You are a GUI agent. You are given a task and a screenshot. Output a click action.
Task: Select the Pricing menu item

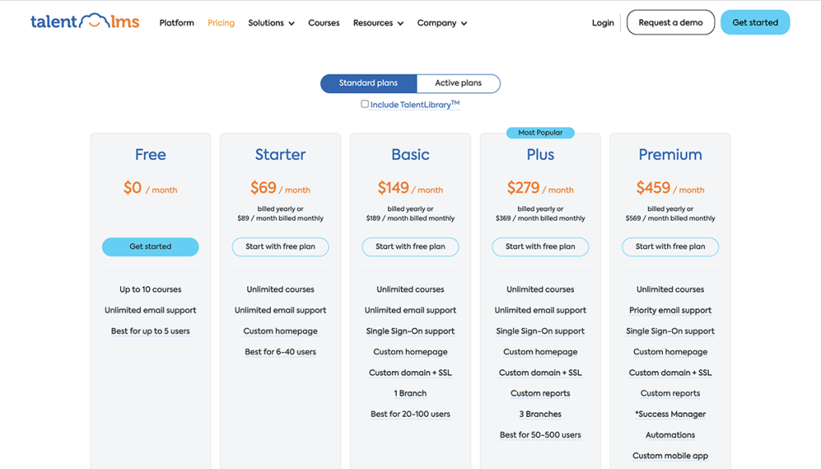220,22
